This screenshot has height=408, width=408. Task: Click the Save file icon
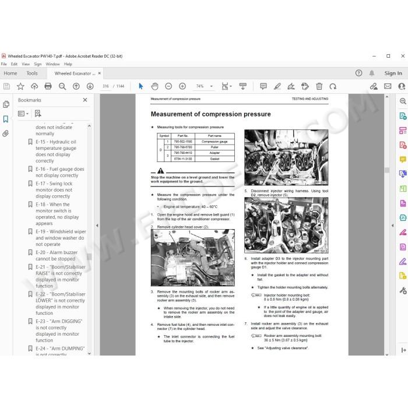7,86
